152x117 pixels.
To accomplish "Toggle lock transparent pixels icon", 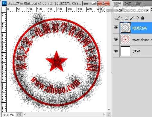I will (x=127, y=18).
